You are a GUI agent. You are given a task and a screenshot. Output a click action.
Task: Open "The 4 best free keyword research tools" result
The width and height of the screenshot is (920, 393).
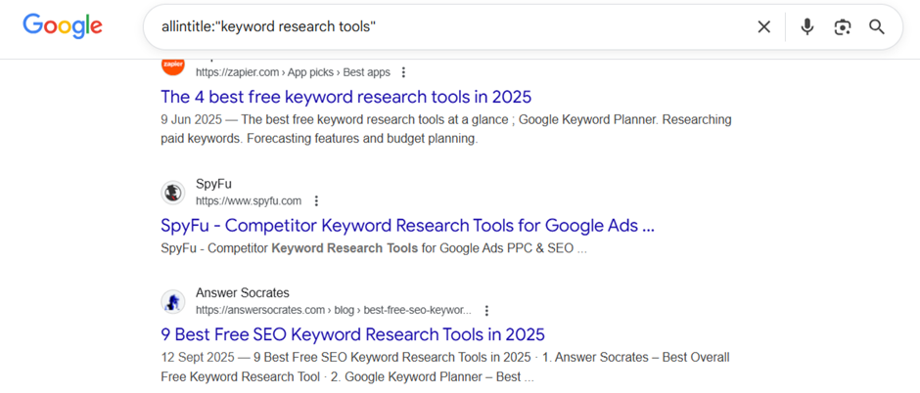pos(345,97)
